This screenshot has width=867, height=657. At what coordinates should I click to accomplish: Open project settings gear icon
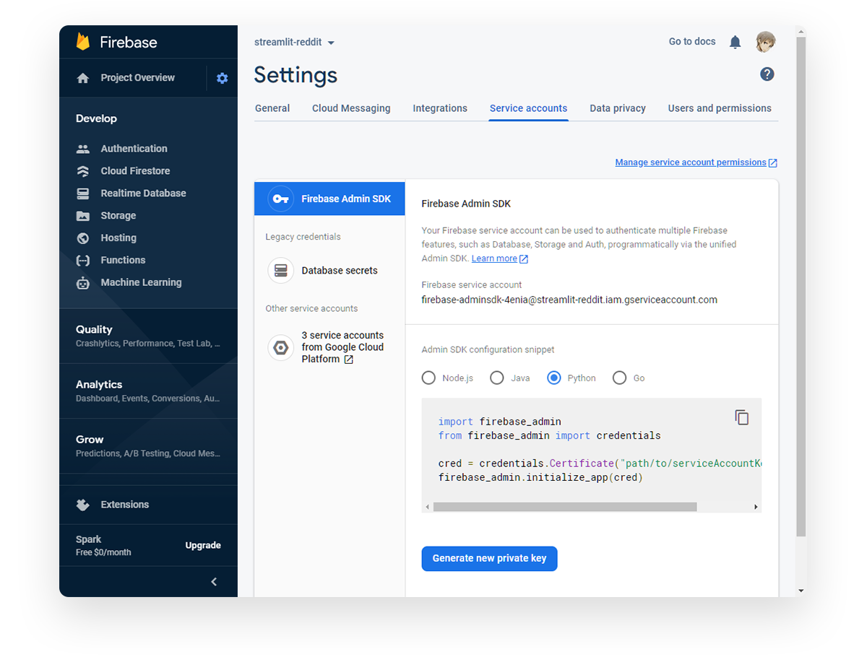click(x=222, y=78)
